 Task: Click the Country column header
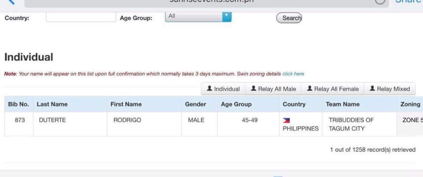coord(301,104)
